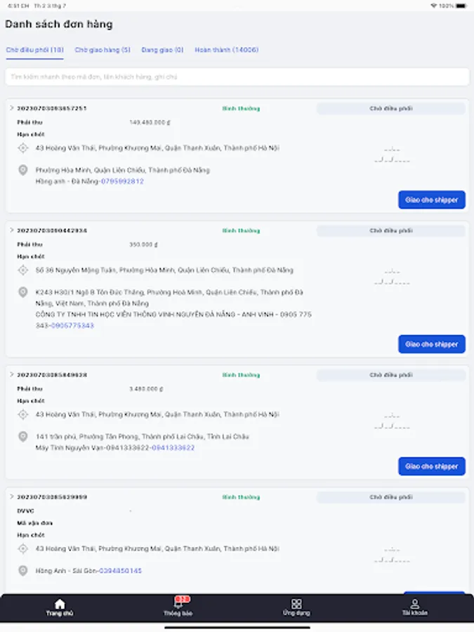Image resolution: width=474 pixels, height=632 pixels.
Task: Switch to Hoàn thành (14006) tab
Action: point(226,50)
